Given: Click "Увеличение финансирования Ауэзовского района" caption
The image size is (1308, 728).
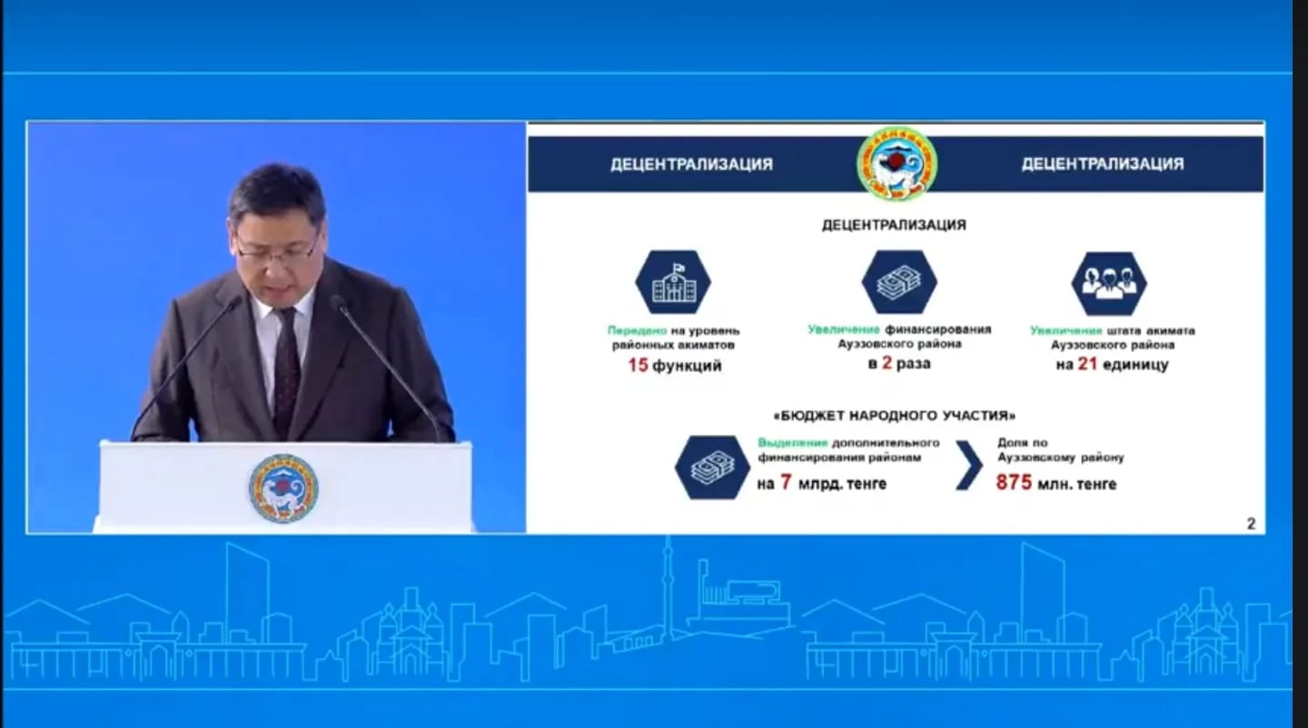Looking at the screenshot, I should click(899, 337).
